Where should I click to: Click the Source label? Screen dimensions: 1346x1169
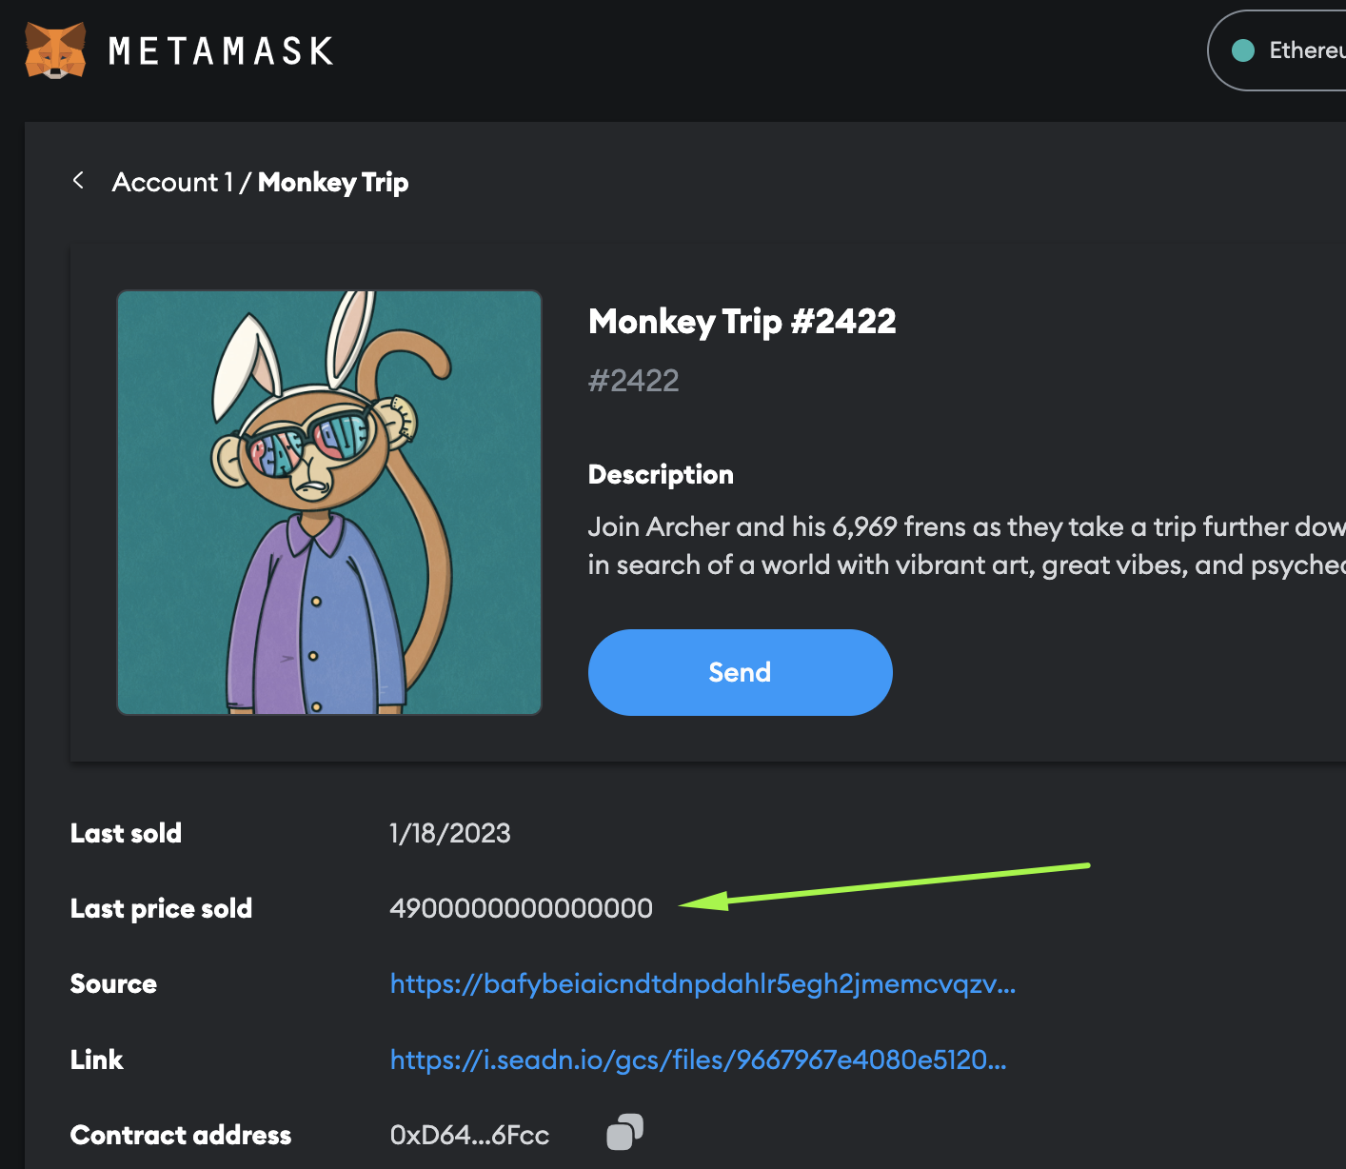point(113,983)
